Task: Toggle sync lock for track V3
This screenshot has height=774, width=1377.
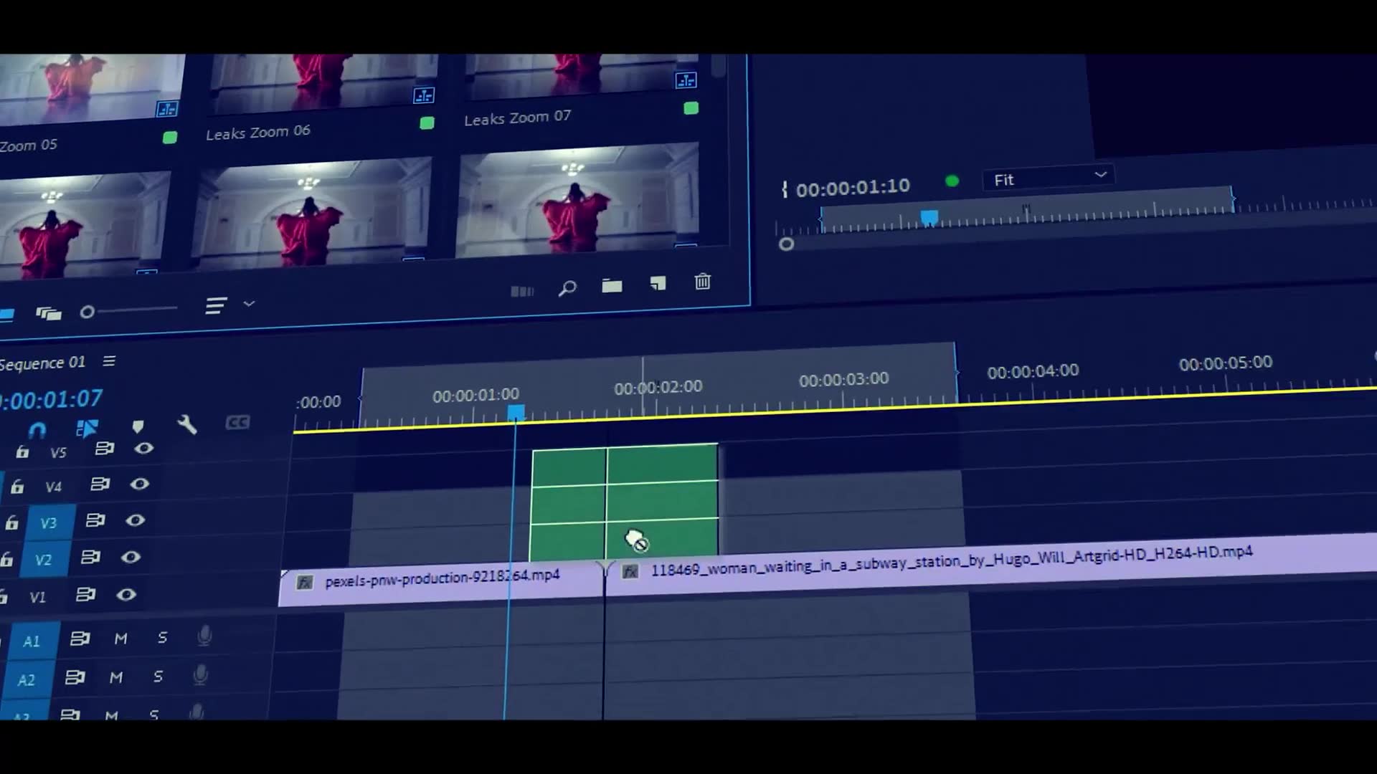Action: point(95,520)
